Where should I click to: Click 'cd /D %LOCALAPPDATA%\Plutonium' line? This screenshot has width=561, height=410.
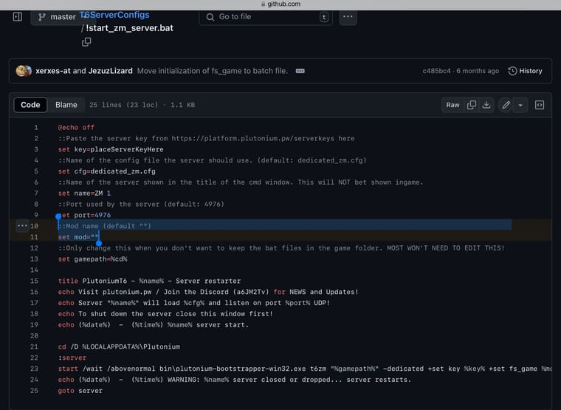coord(119,346)
